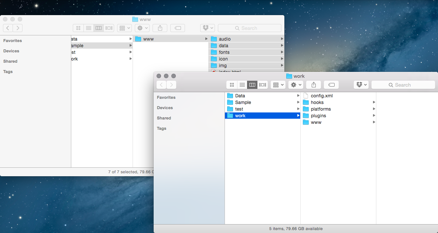Click the work folder icon in the title bar
Image resolution: width=438 pixels, height=233 pixels.
click(x=289, y=76)
